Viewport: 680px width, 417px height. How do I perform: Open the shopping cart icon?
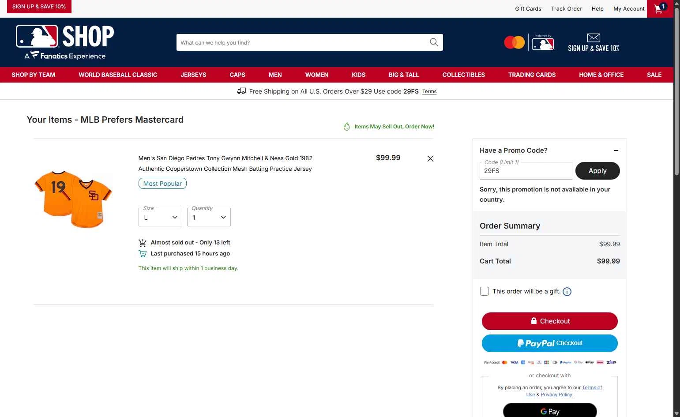pyautogui.click(x=660, y=8)
